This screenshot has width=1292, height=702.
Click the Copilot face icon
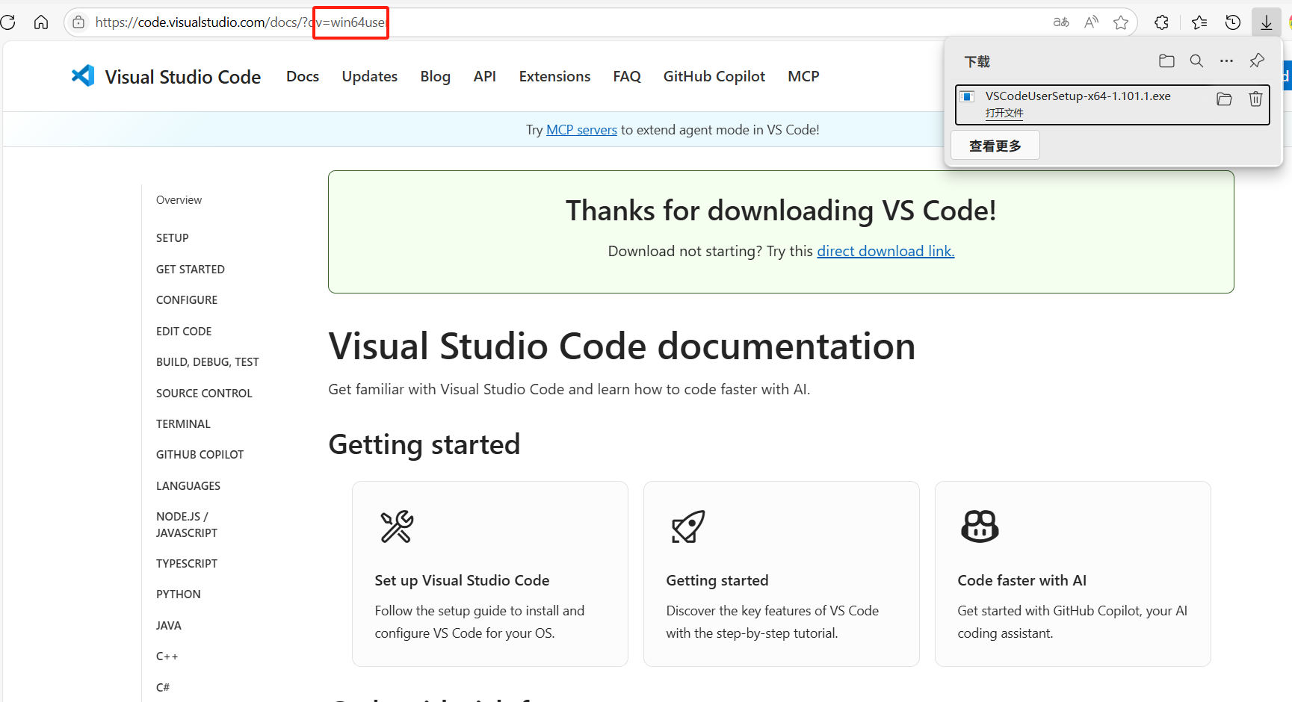[980, 526]
